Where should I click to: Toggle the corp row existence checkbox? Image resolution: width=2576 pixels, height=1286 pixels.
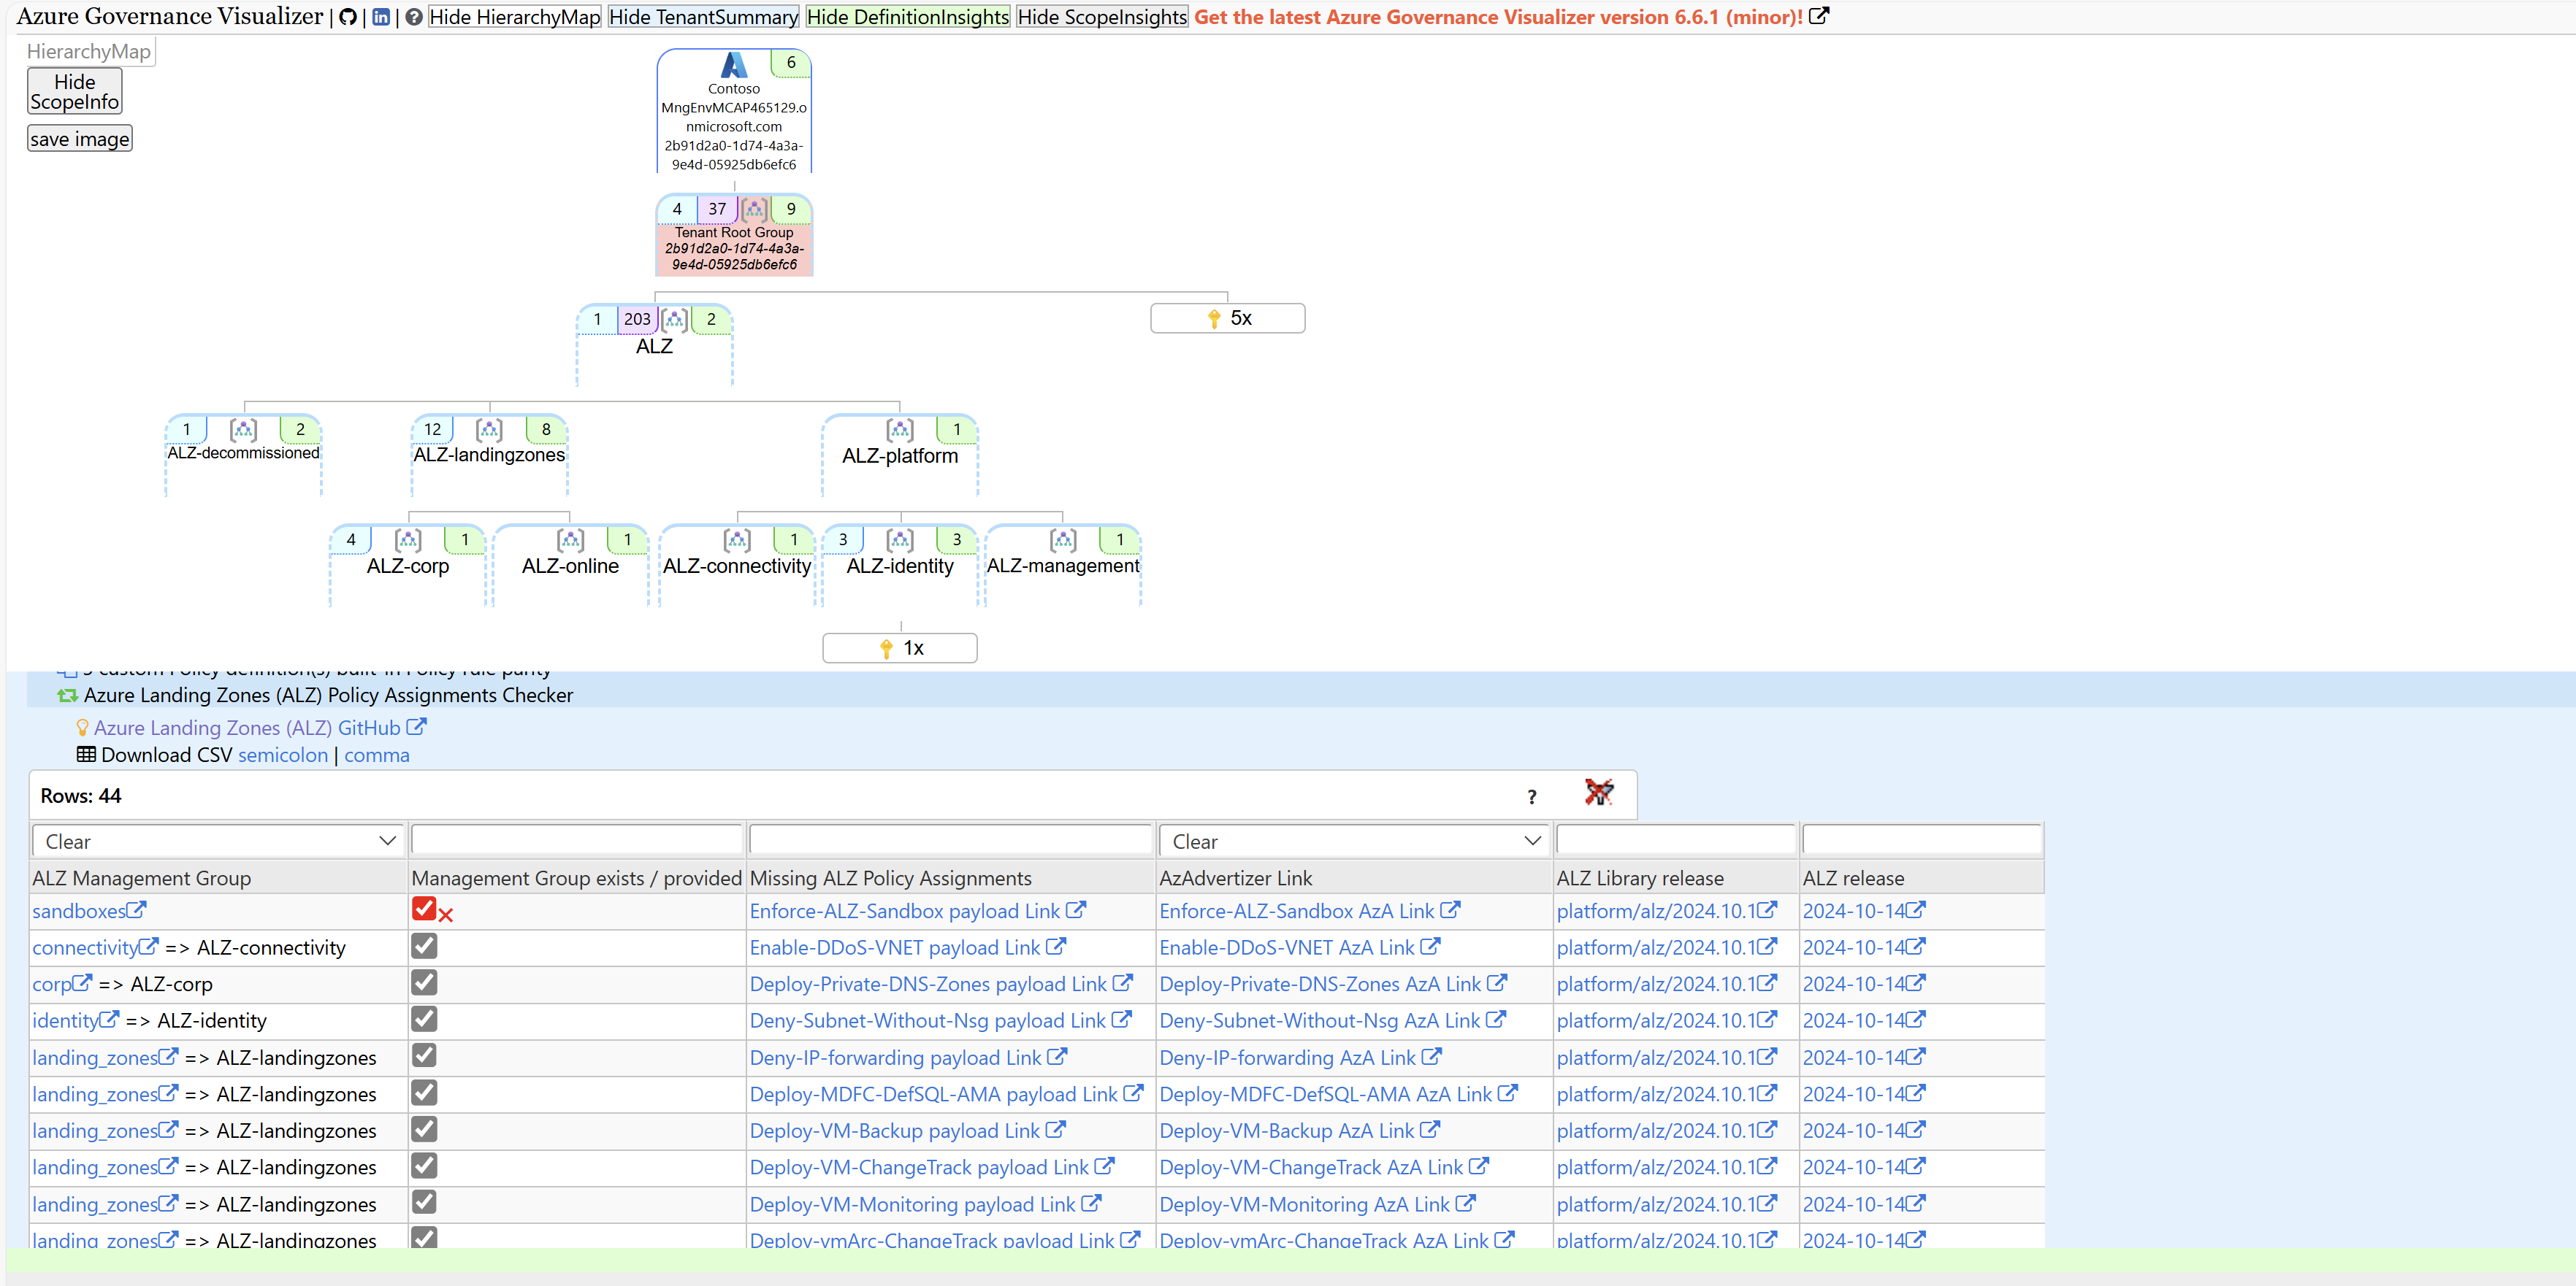point(424,983)
